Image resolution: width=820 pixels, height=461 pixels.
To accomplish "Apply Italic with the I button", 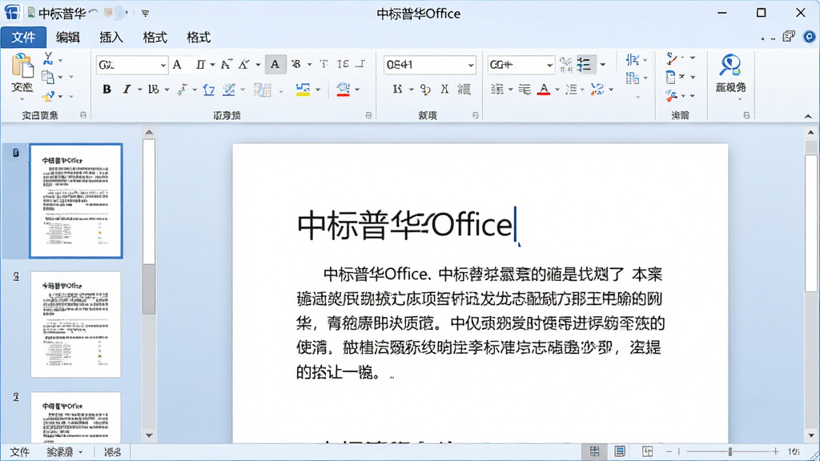I will [126, 90].
